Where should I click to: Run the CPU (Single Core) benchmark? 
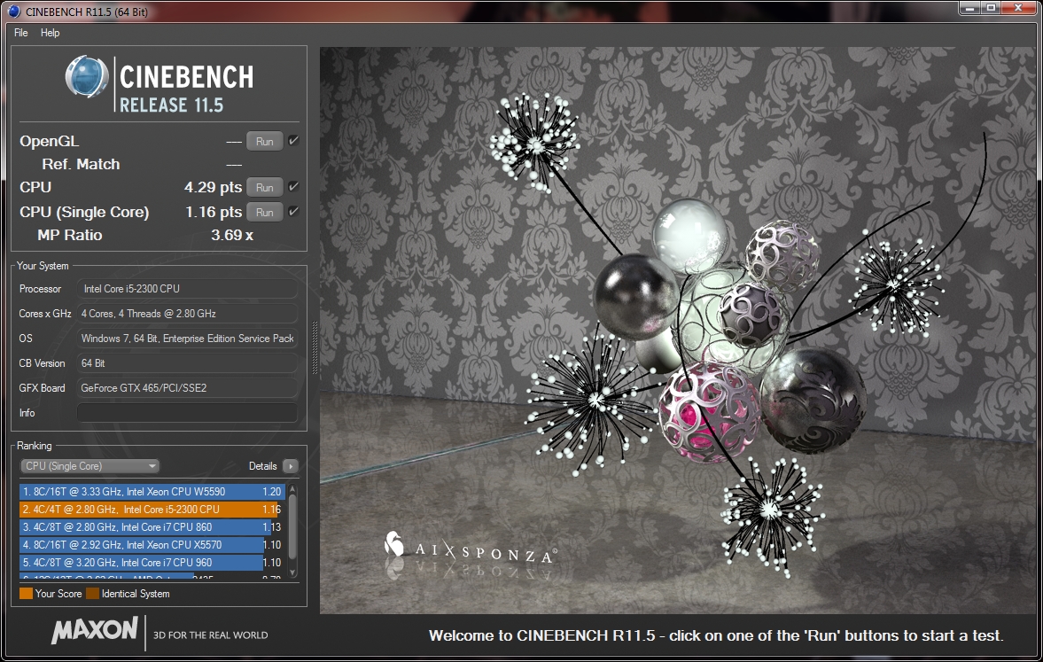tap(265, 212)
